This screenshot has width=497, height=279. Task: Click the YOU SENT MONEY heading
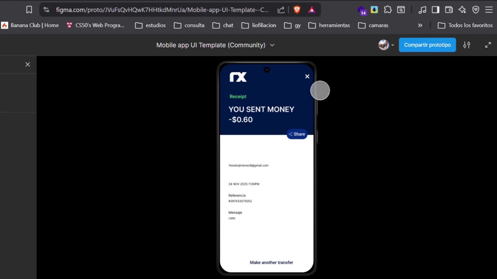click(x=261, y=110)
